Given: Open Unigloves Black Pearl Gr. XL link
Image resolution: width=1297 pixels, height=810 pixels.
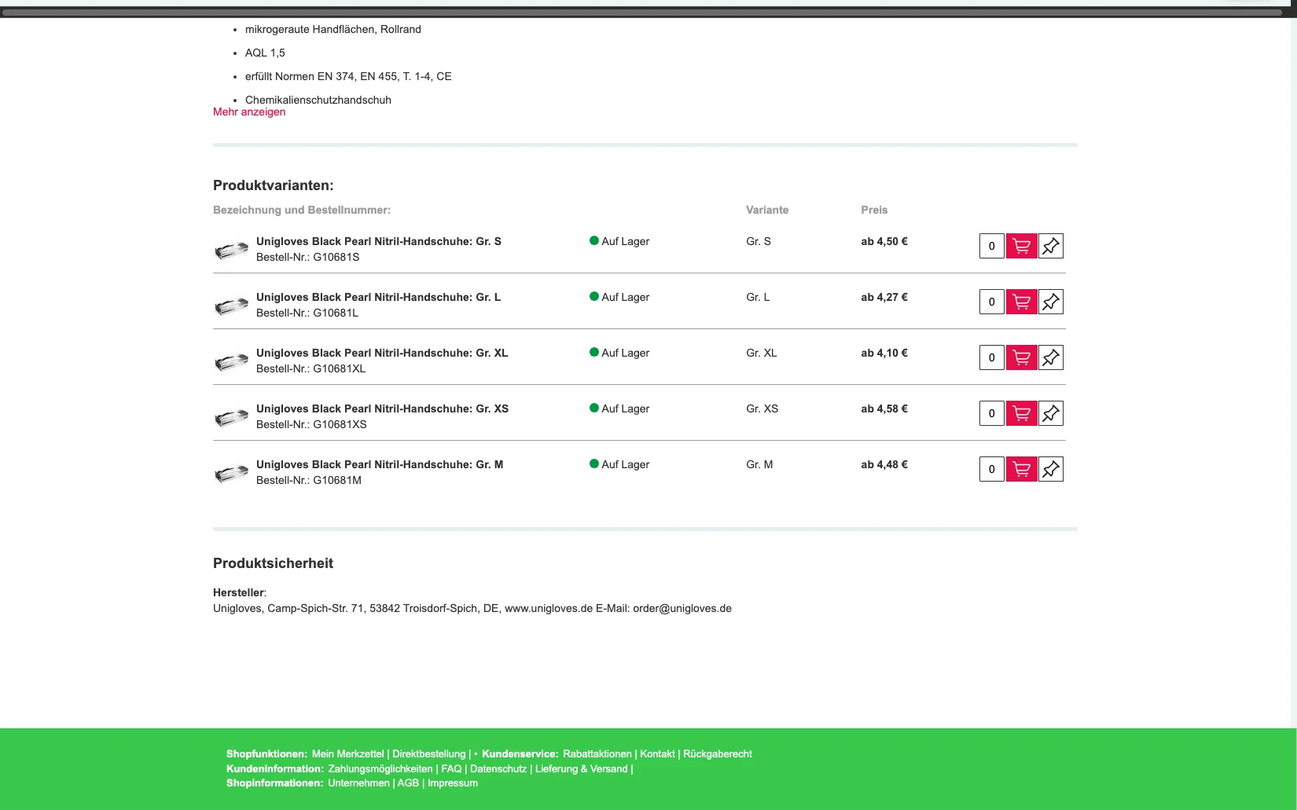Looking at the screenshot, I should coord(382,353).
